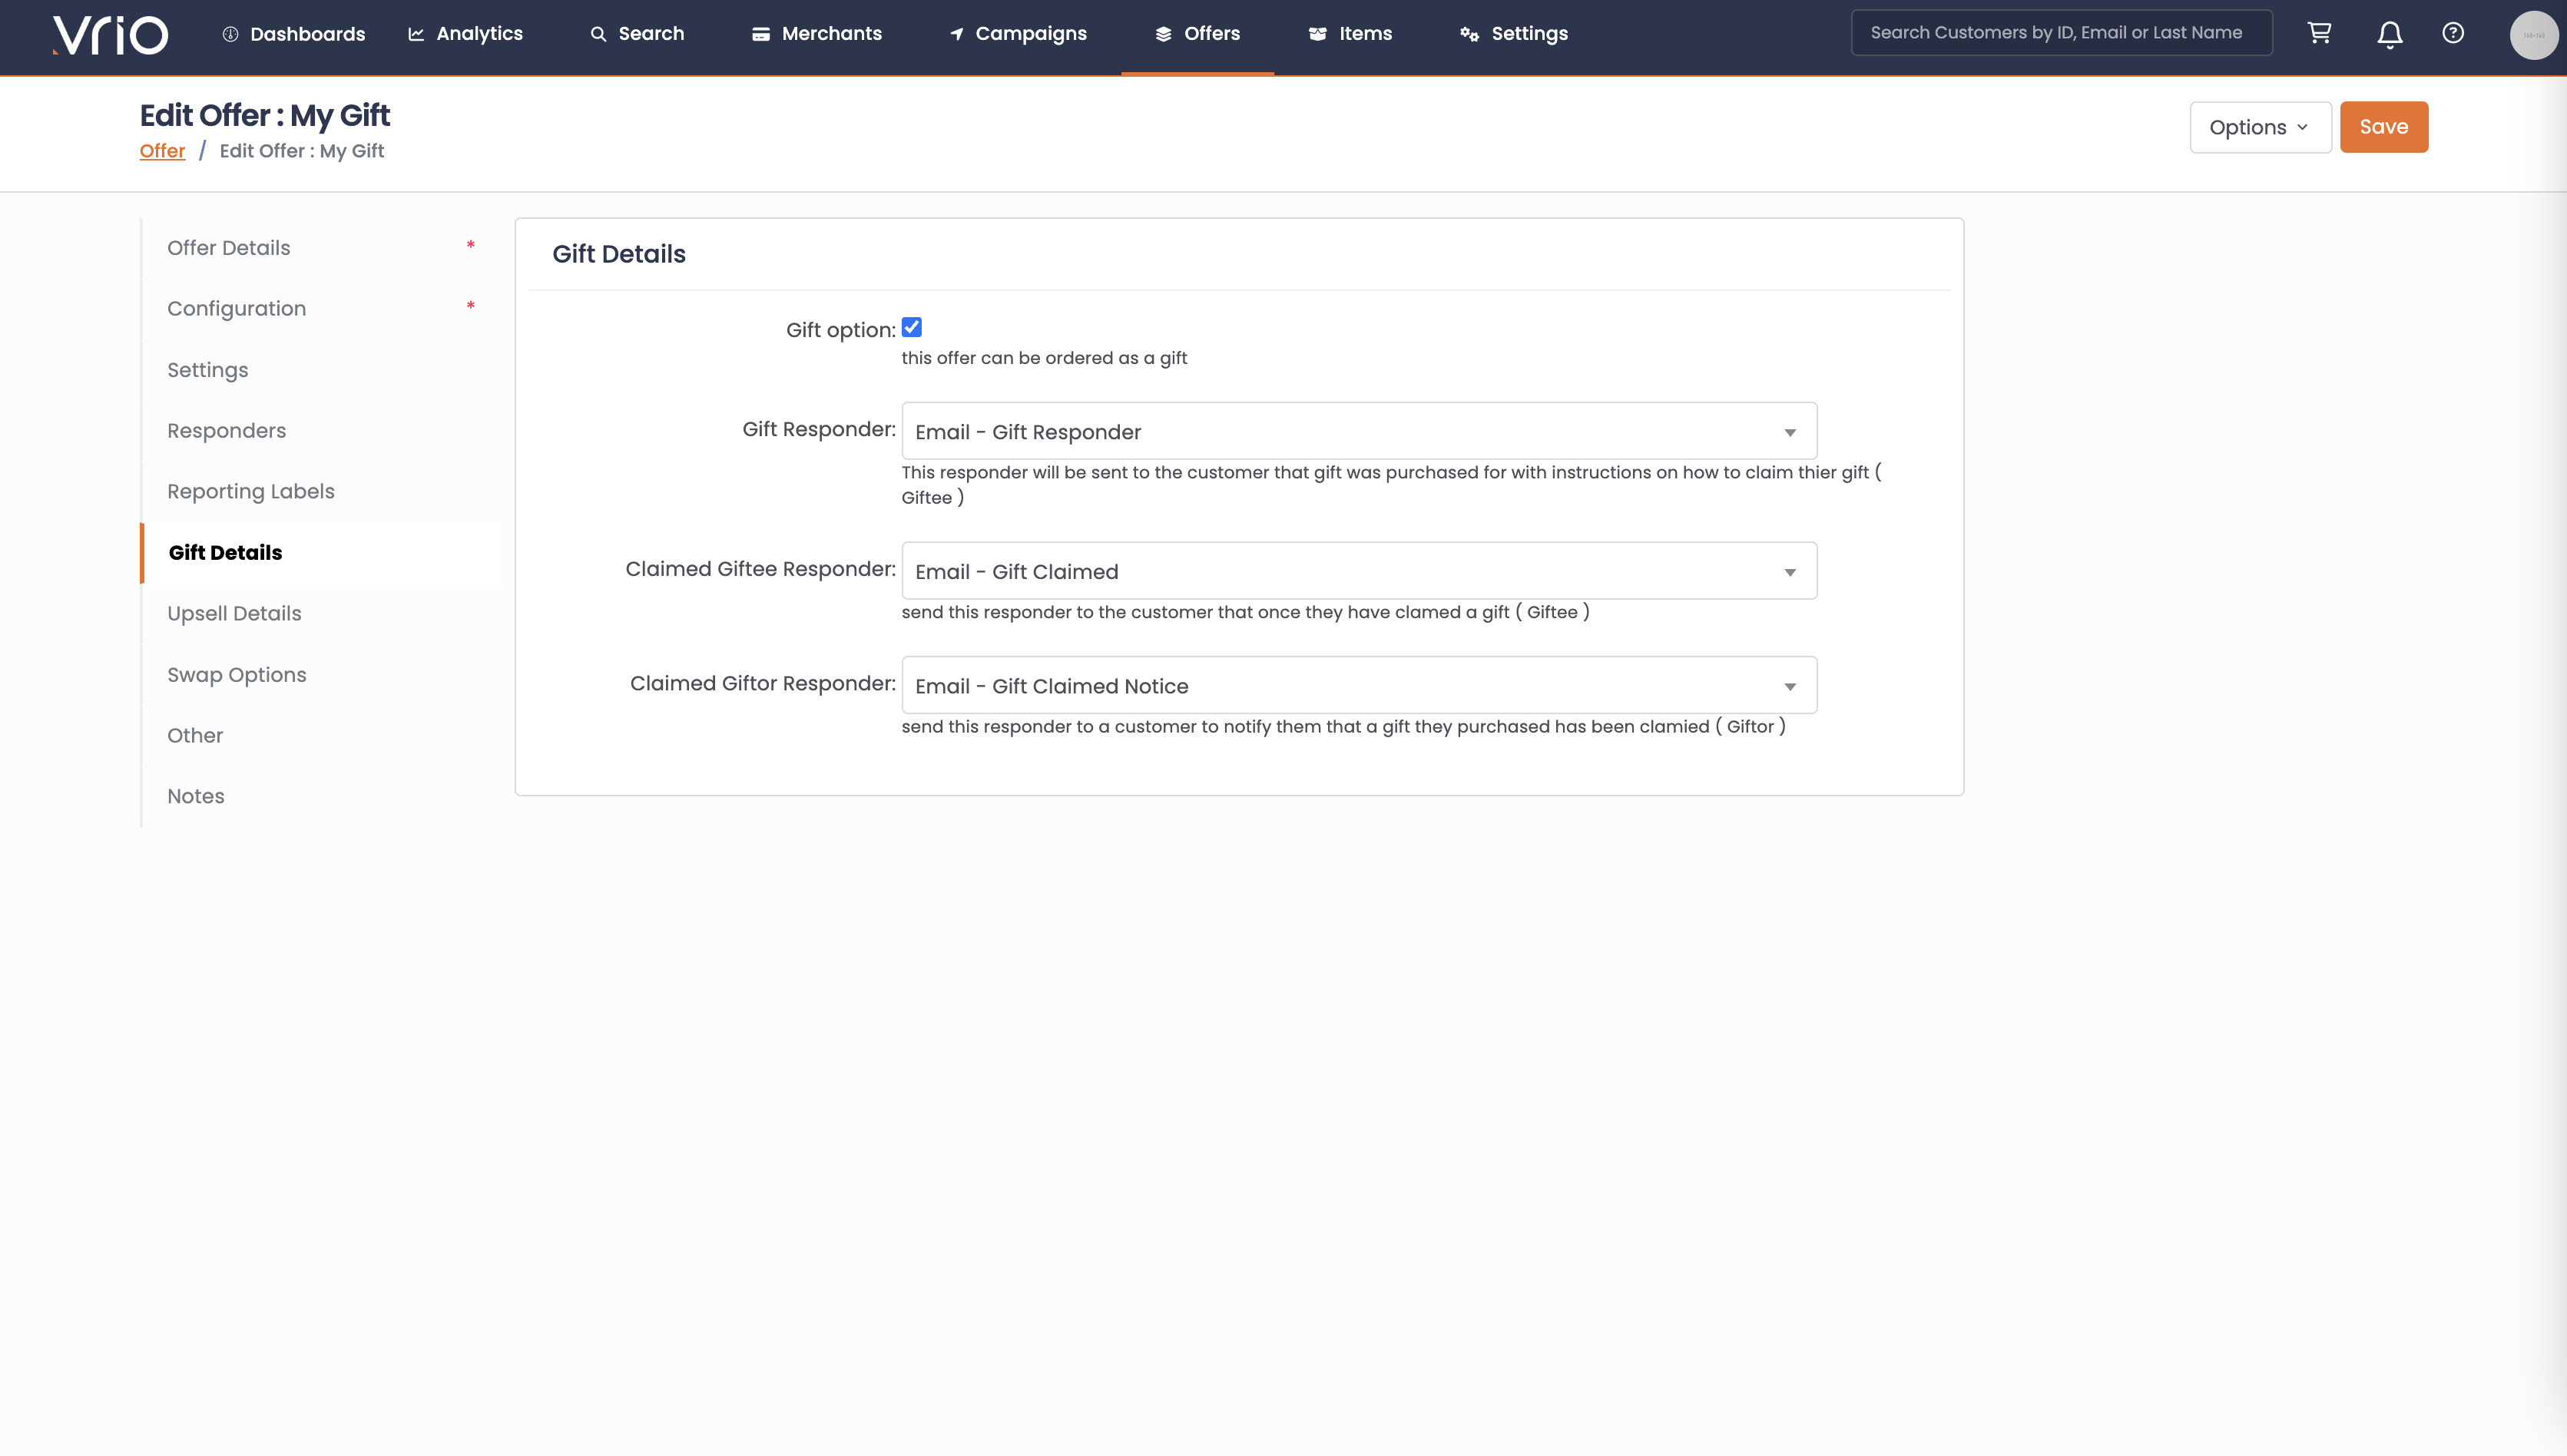
Task: Open the help question mark icon
Action: (x=2453, y=33)
